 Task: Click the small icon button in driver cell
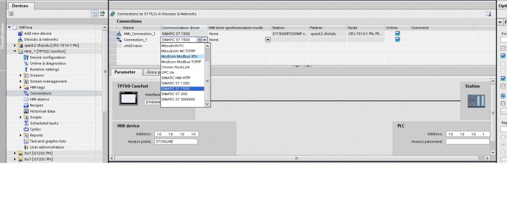[199, 40]
